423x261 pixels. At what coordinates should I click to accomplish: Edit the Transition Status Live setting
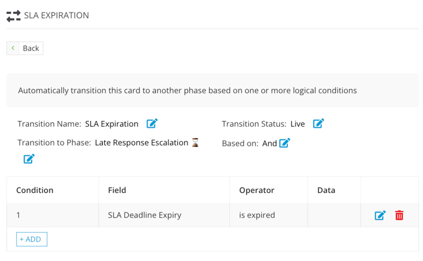pyautogui.click(x=318, y=124)
